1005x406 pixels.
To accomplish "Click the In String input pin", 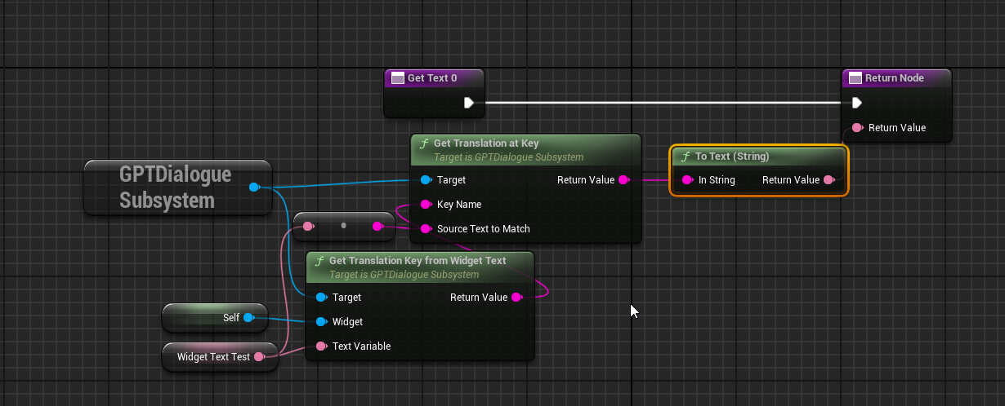I will pos(687,180).
